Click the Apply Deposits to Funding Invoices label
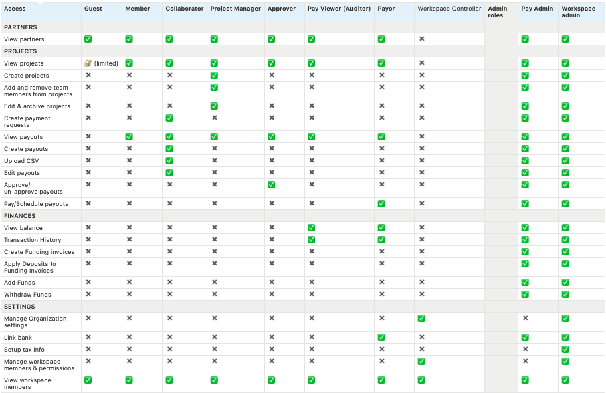606x393 pixels. click(29, 267)
